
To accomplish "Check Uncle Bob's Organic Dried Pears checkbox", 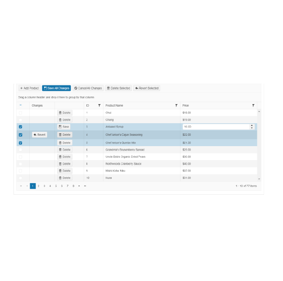I will [x=21, y=157].
